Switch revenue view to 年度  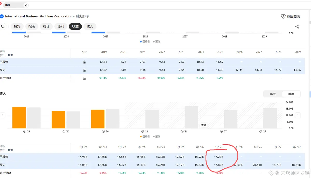coord(273,94)
